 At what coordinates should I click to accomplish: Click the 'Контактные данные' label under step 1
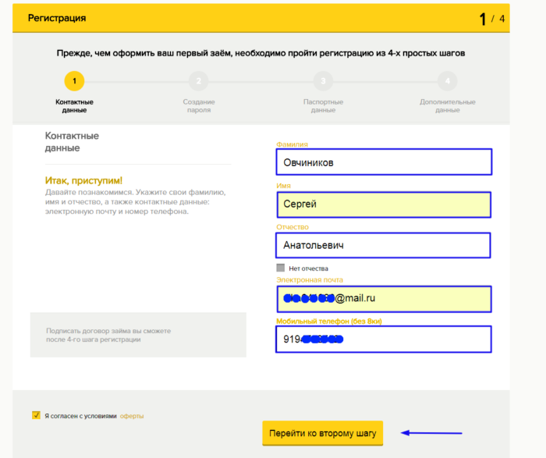74,106
